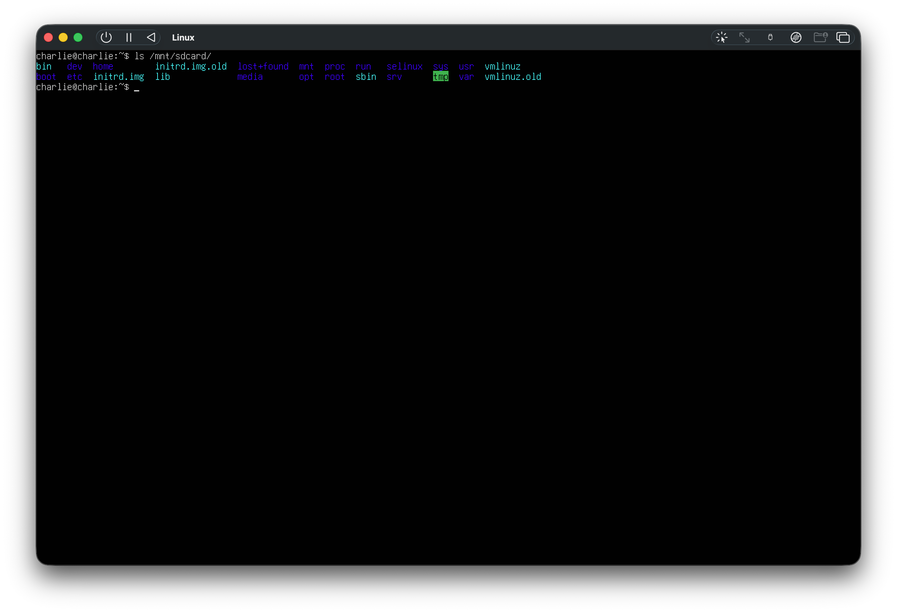Click the resize display arrows icon
Viewport: 897px width, 613px height.
pos(744,37)
